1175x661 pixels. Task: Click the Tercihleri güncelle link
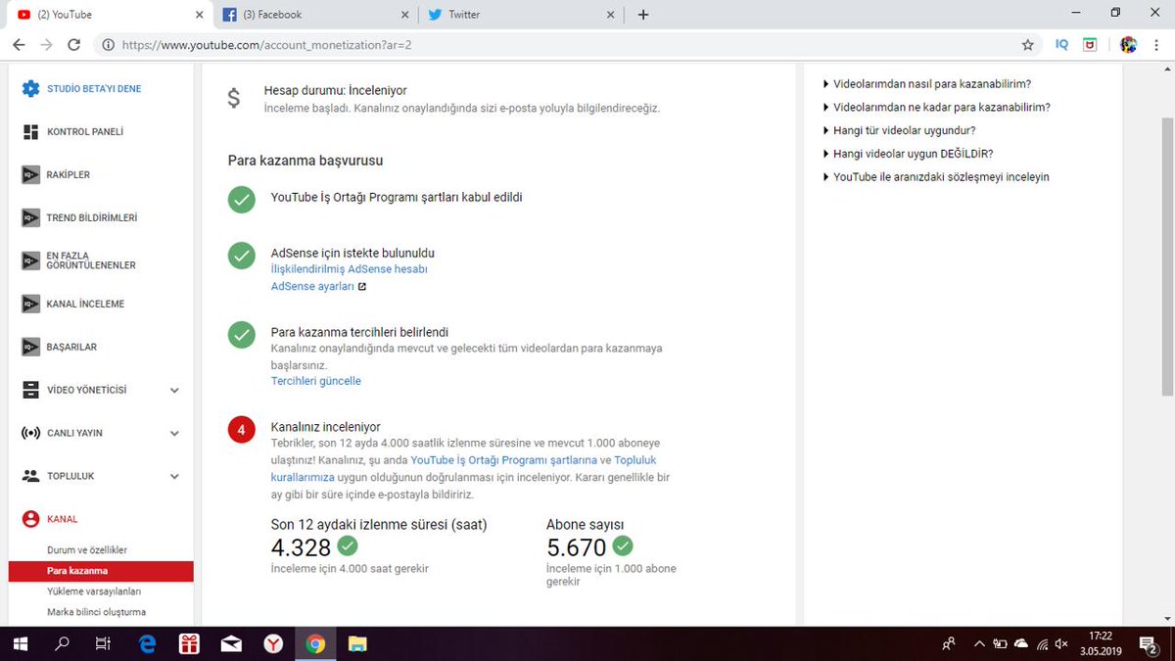click(315, 381)
